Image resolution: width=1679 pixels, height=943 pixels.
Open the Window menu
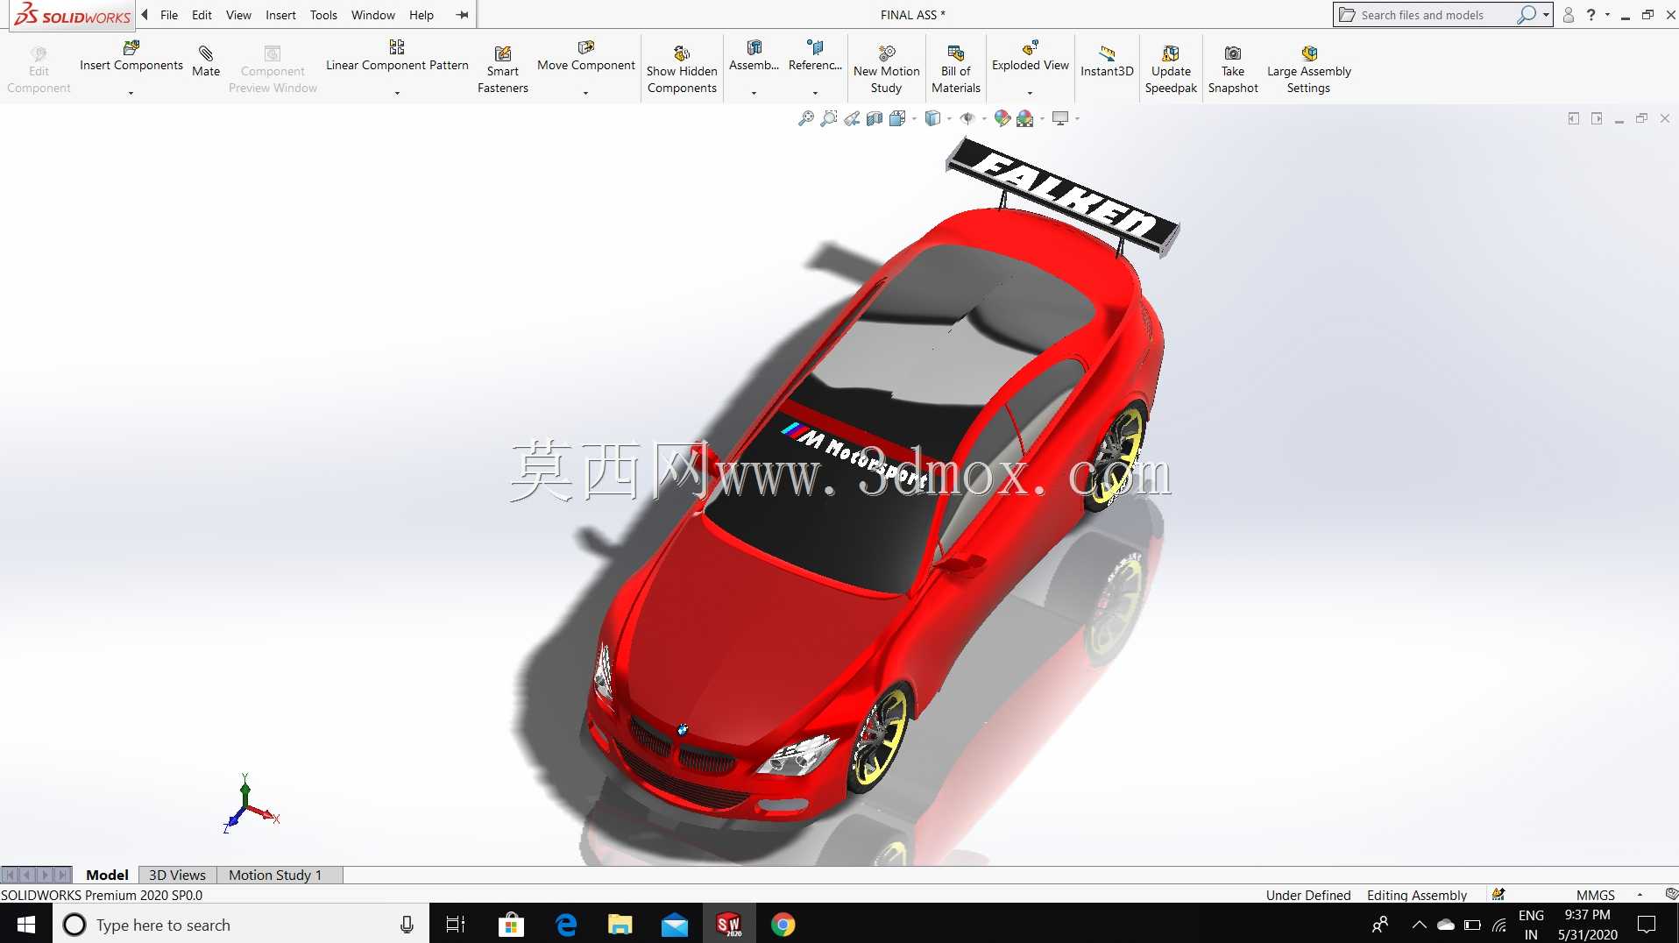tap(373, 15)
